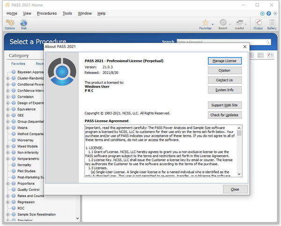The height and width of the screenshot is (226, 281).
Task: Click the Manage License button
Action: pos(224,61)
